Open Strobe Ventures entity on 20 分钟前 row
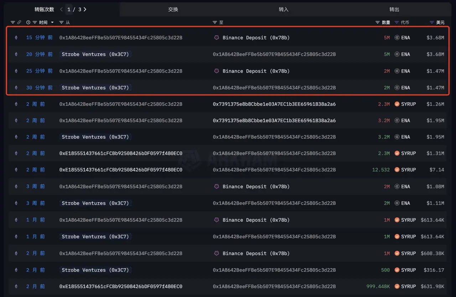This screenshot has width=456, height=297. point(95,54)
